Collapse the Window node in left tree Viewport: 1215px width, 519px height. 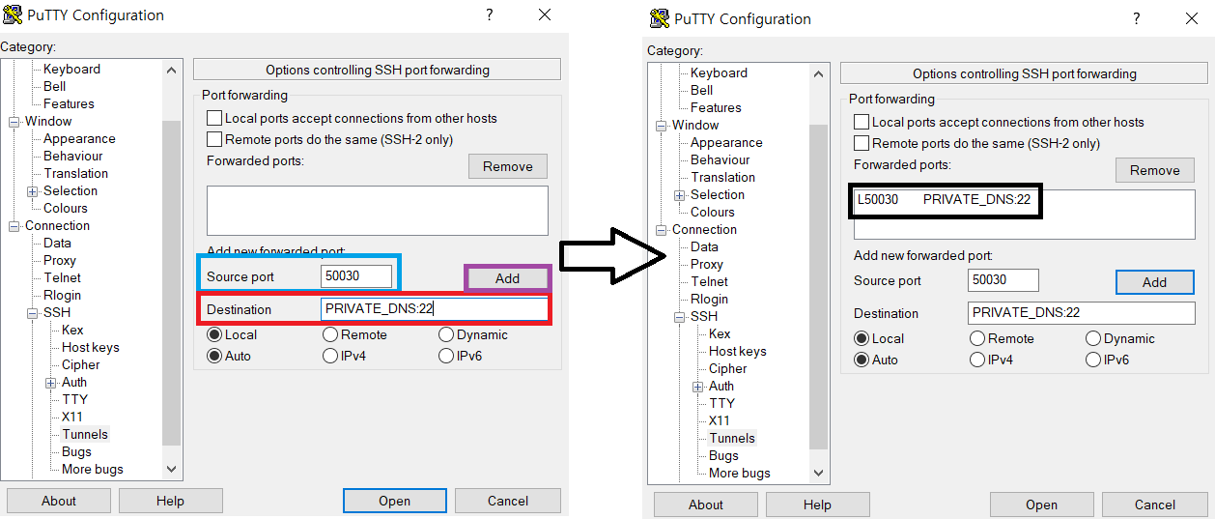pos(14,122)
